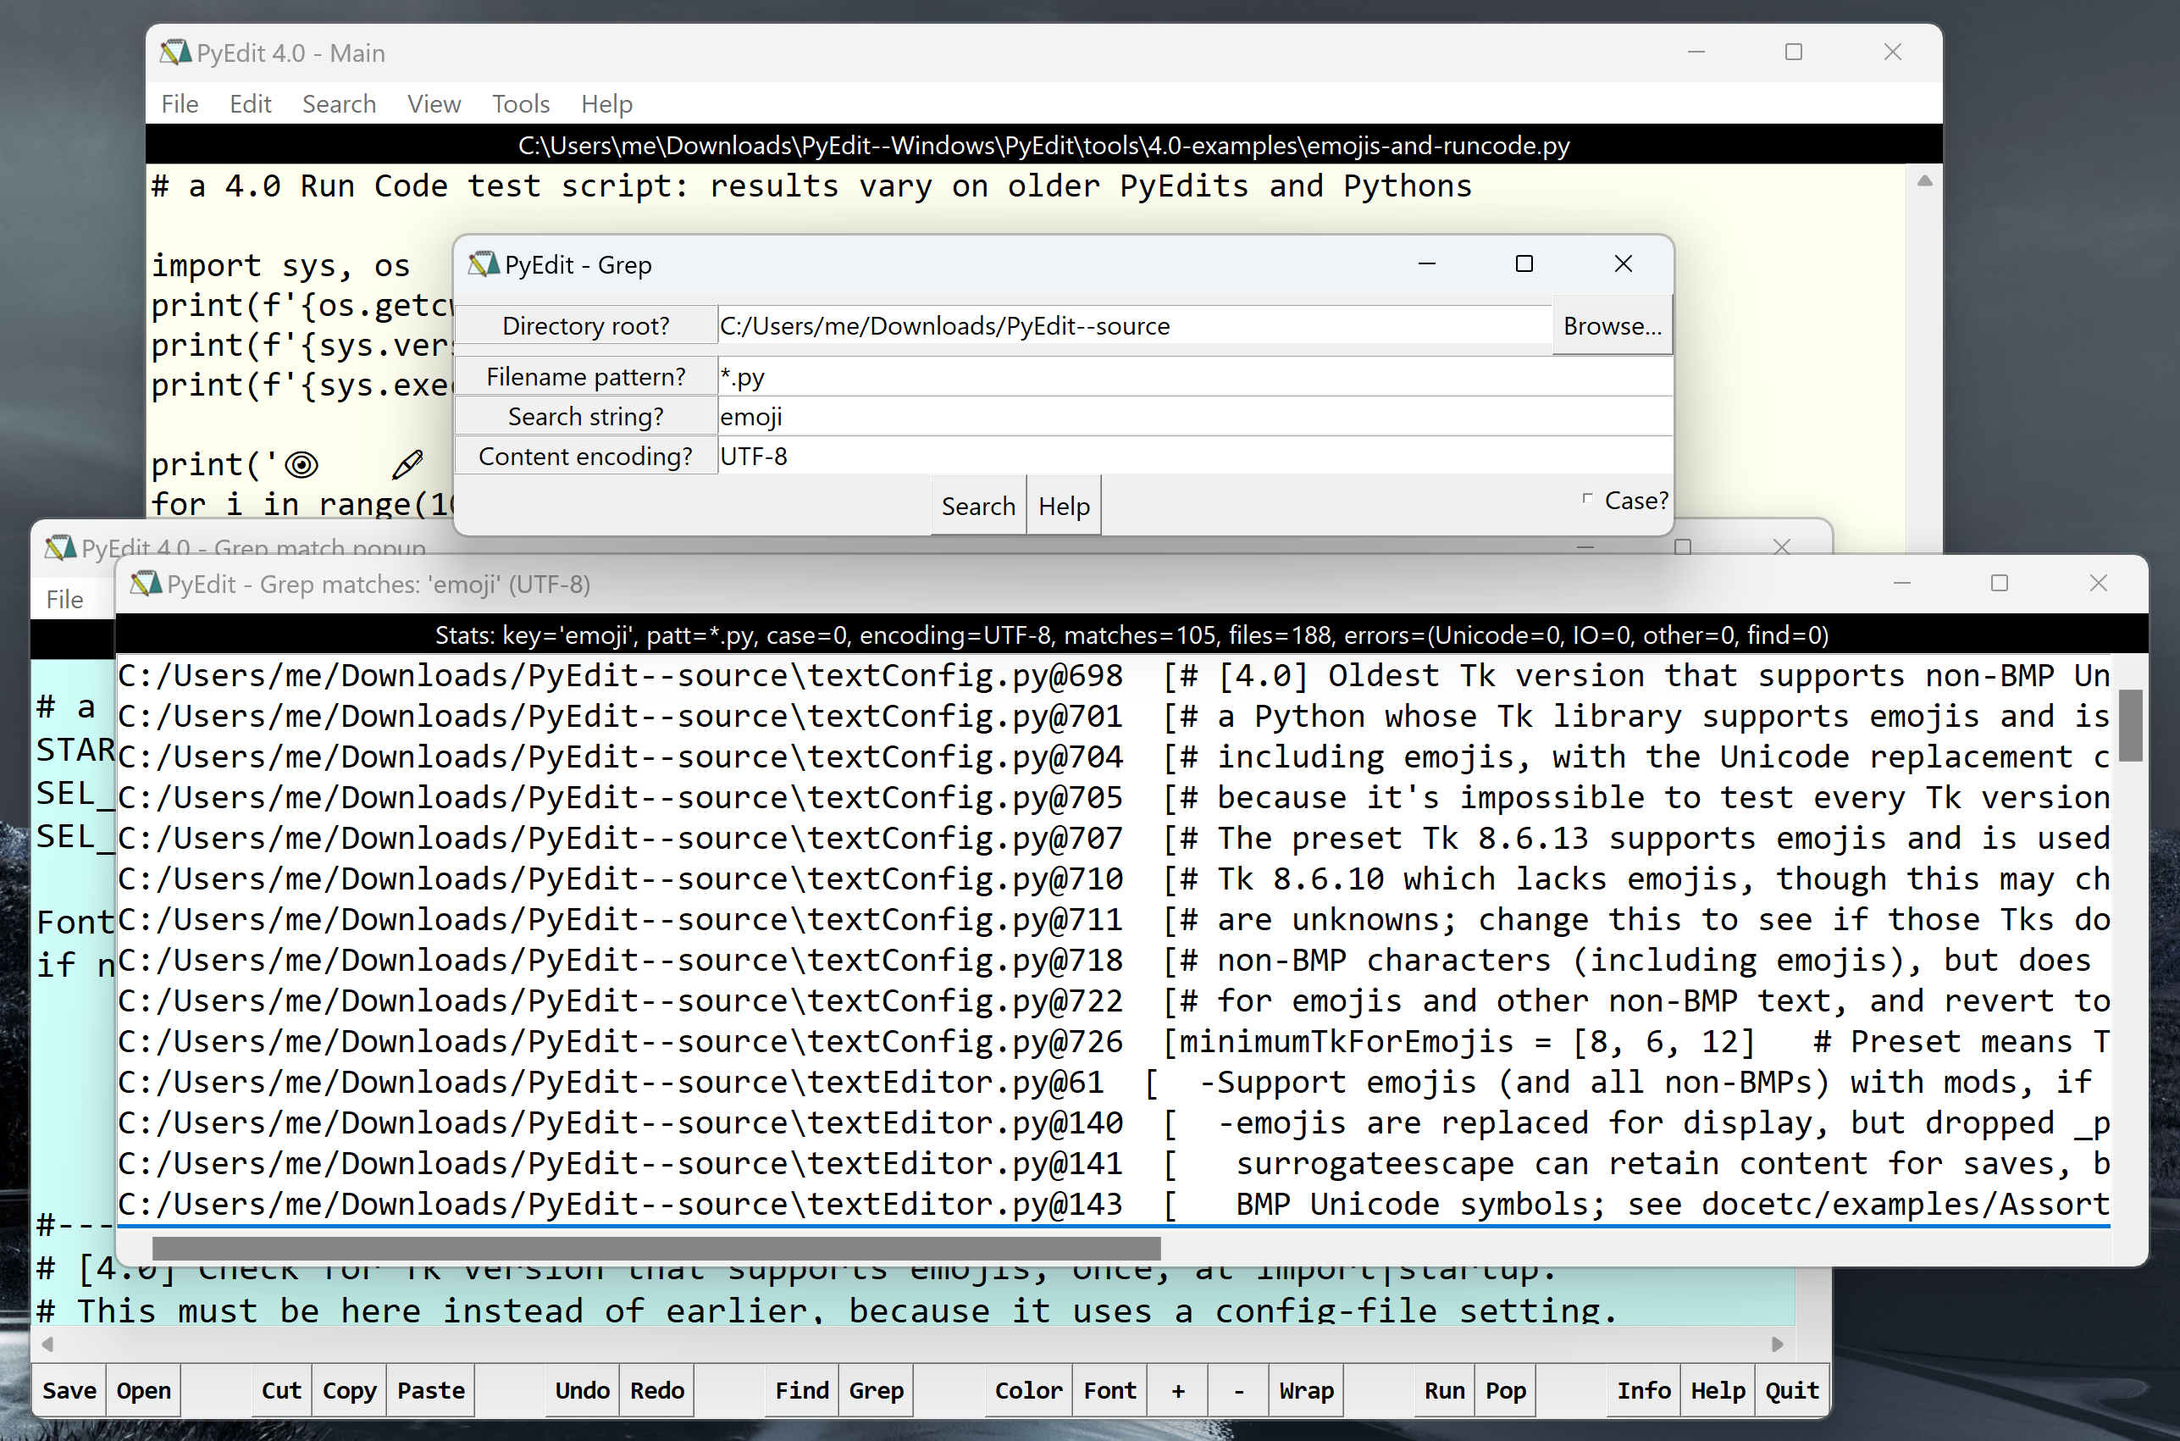Click the Grep toolbar button
The image size is (2180, 1441).
coord(877,1390)
